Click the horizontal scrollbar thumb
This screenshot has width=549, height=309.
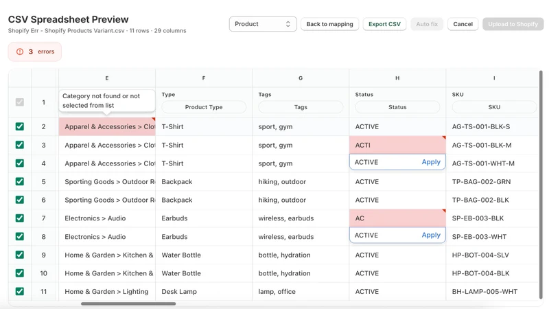128,304
